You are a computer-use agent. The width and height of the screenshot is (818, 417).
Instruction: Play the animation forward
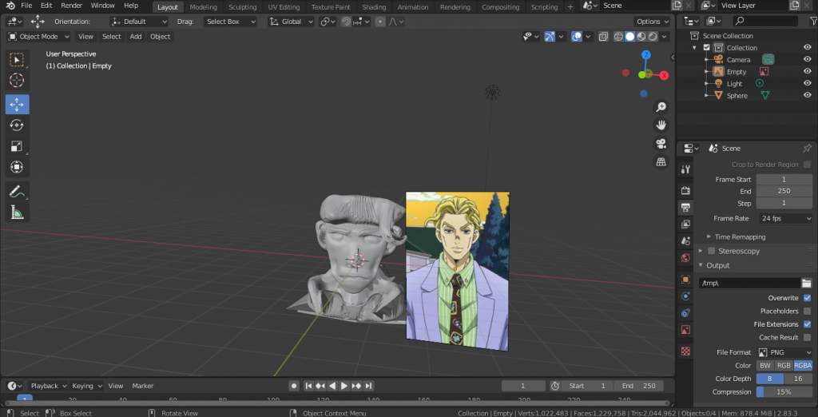tap(344, 386)
